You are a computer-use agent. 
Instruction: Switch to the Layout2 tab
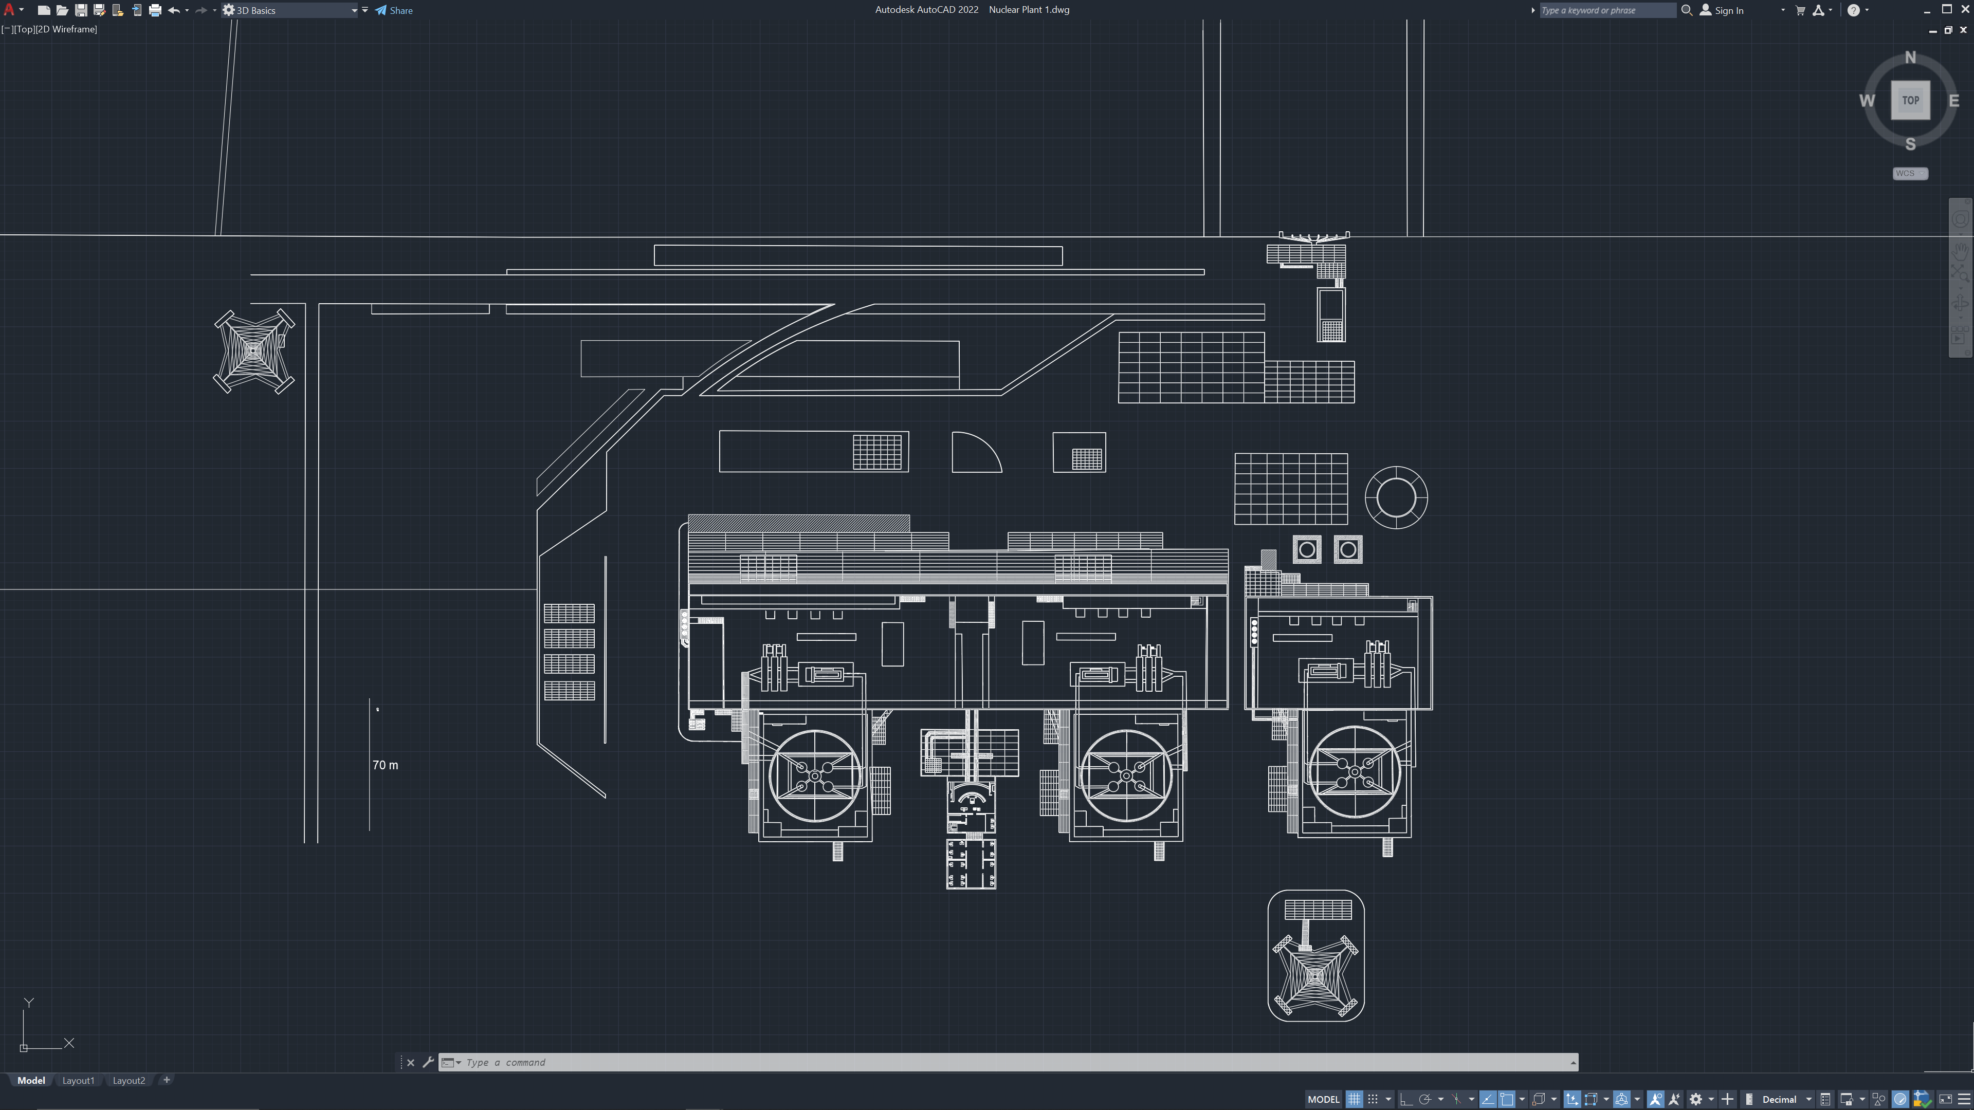point(129,1080)
